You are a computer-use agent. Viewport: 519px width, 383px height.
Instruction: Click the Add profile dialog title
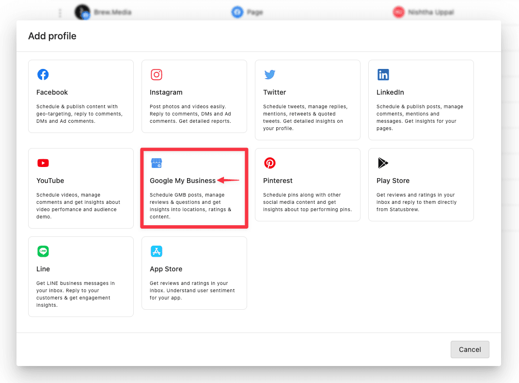pyautogui.click(x=52, y=36)
